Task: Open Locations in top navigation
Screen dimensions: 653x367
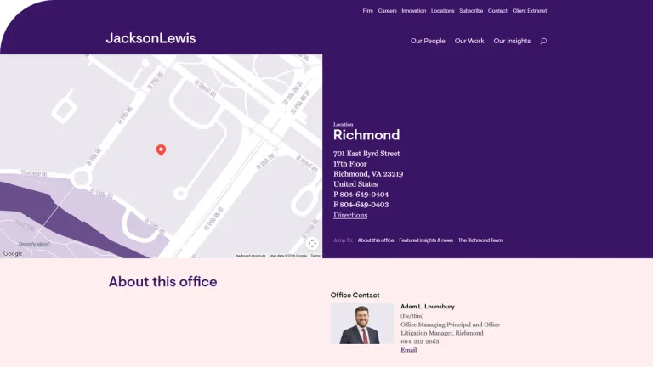Action: 443,11
